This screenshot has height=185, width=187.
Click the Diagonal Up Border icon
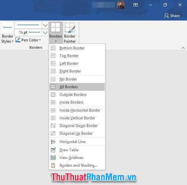pyautogui.click(x=53, y=133)
